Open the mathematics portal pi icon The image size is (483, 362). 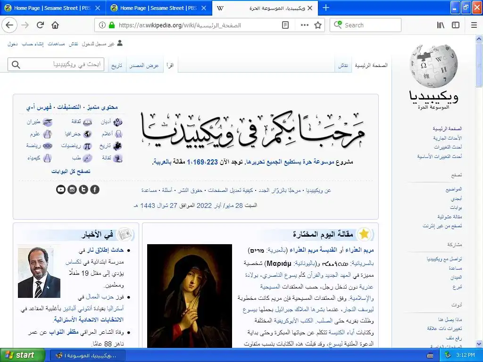(87, 146)
